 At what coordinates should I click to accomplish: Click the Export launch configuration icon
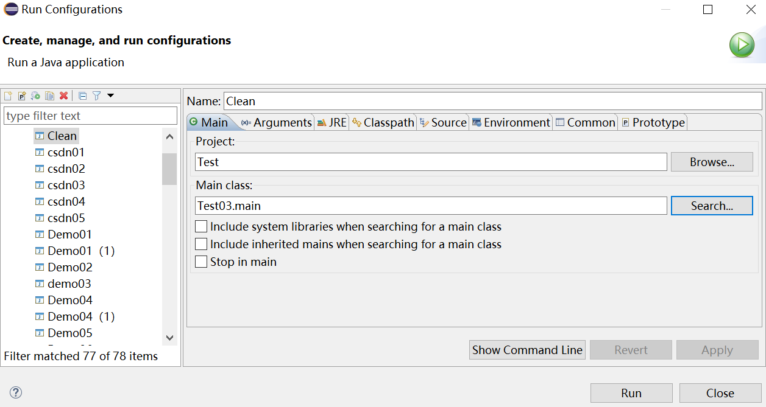[35, 96]
